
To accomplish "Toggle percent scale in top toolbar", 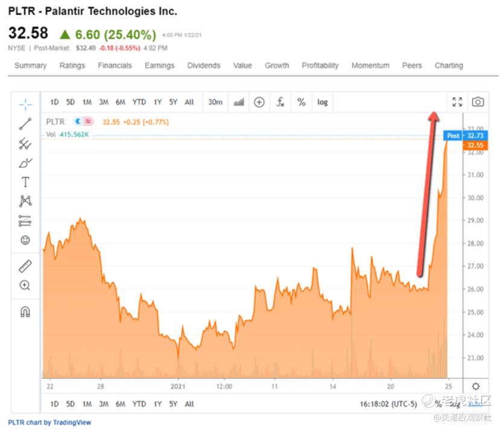I will click(301, 102).
